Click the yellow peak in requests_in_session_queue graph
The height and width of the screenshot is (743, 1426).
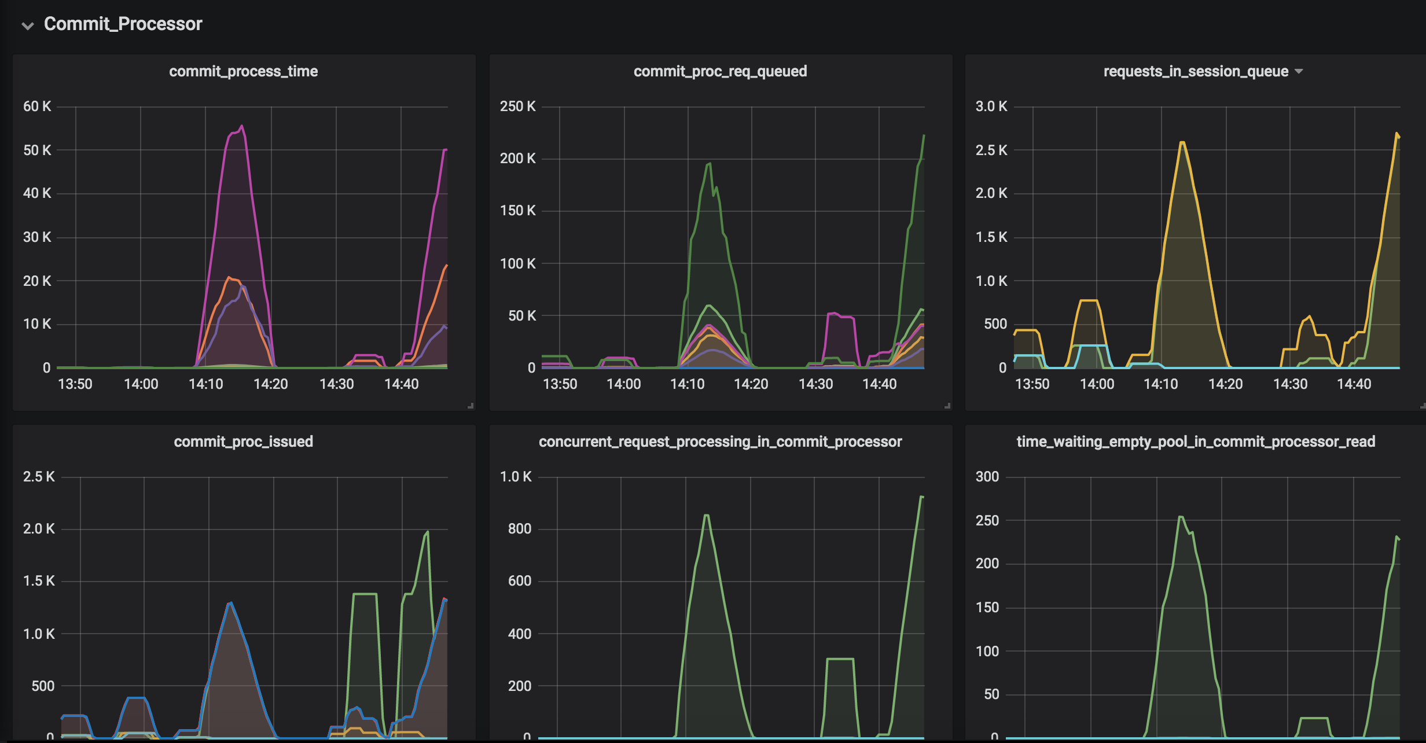[1182, 142]
